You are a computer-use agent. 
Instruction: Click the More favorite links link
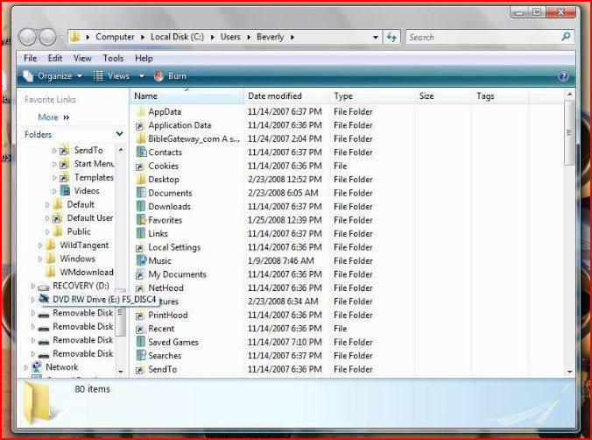click(48, 117)
